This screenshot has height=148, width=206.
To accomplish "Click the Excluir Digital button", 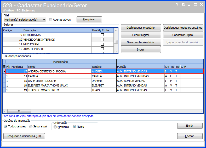I will coord(141,35).
